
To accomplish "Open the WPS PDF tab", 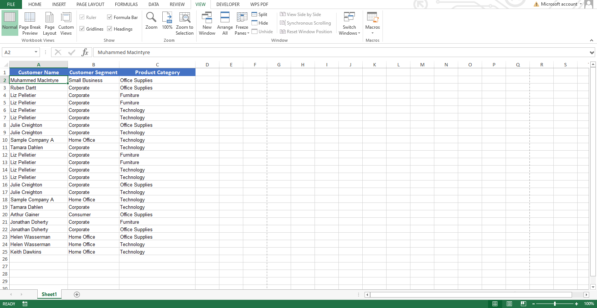I will click(x=259, y=4).
